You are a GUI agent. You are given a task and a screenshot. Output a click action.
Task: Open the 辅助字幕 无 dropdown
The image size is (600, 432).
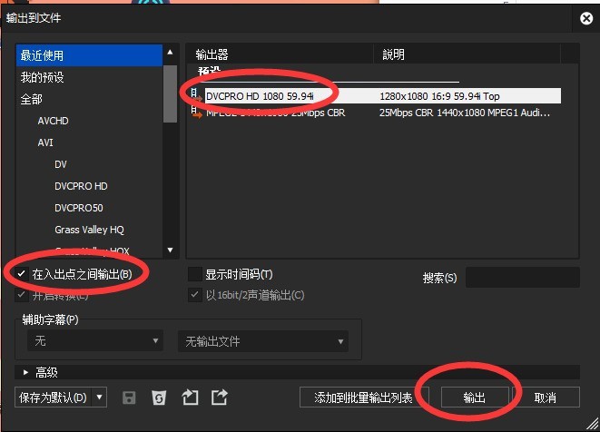[95, 342]
